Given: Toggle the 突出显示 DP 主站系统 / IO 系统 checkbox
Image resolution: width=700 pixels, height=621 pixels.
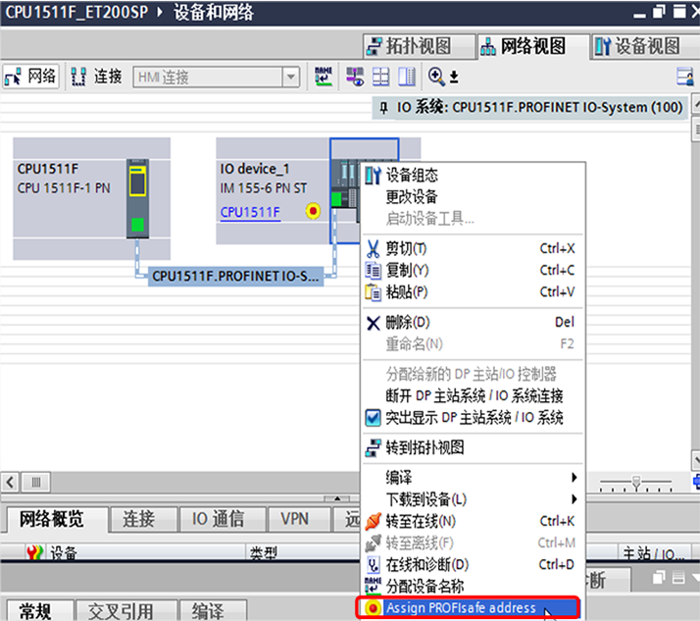Looking at the screenshot, I should 373,418.
